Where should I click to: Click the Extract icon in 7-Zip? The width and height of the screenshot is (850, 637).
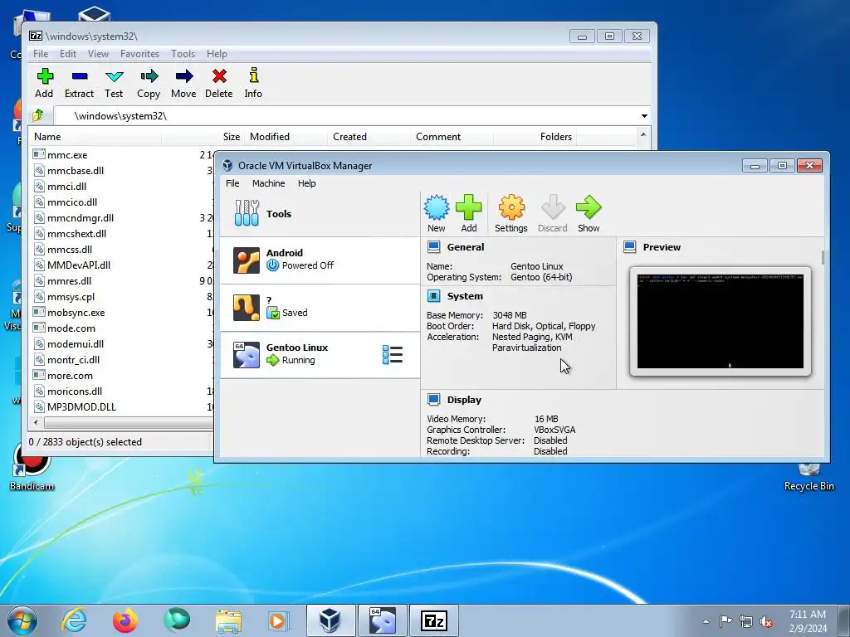79,76
